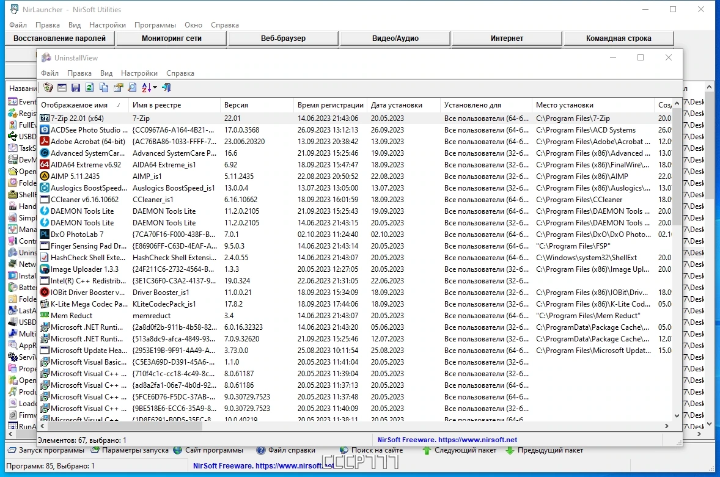
Task: Click the Copy selected items toolbar icon
Action: point(104,87)
